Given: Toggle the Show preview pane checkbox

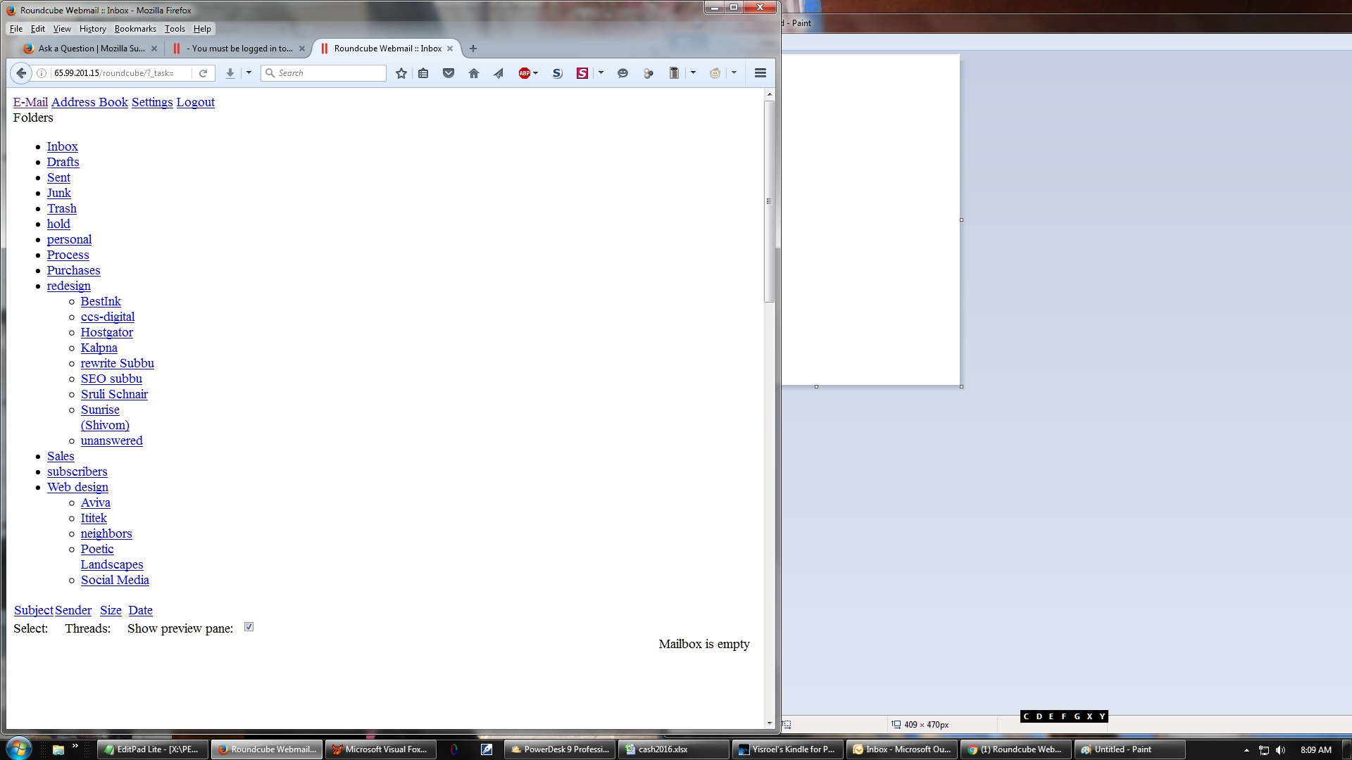Looking at the screenshot, I should [x=249, y=627].
